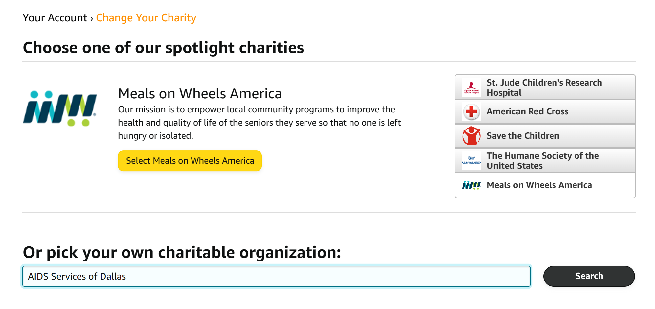Click the 'Choose one of our spotlight charities' heading

coord(163,48)
